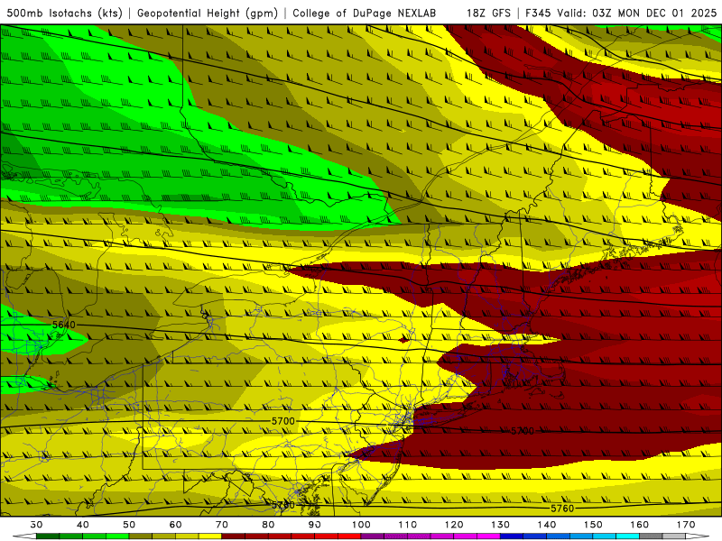Select the legend value 100
Screen dimensions: 722x541
(361, 525)
